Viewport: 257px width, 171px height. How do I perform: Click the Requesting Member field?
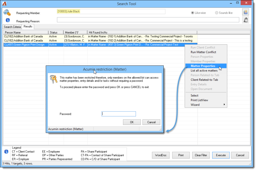pyautogui.click(x=111, y=11)
